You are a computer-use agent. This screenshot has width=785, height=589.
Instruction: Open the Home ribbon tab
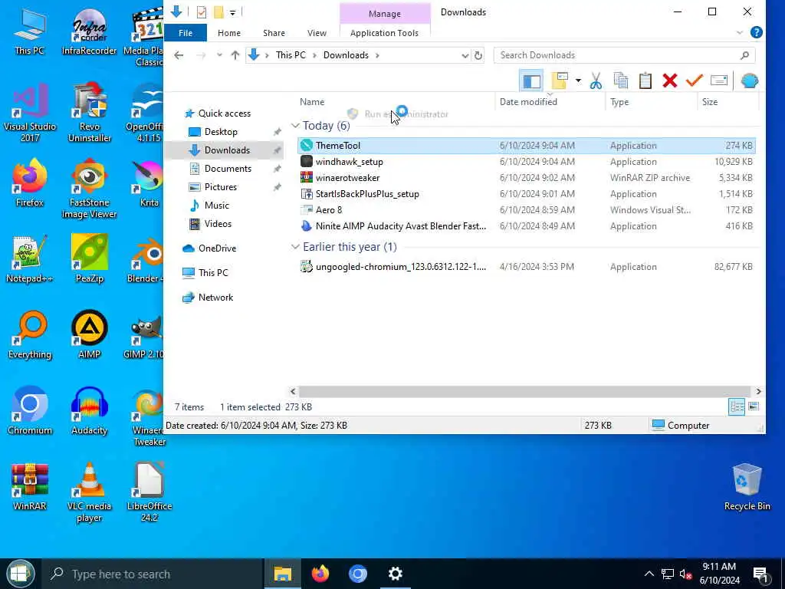coord(228,33)
